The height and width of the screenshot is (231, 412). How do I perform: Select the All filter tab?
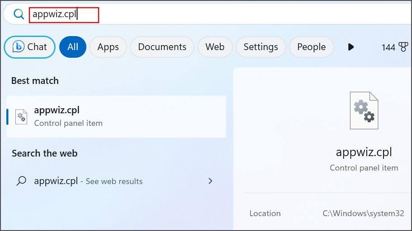pos(73,47)
